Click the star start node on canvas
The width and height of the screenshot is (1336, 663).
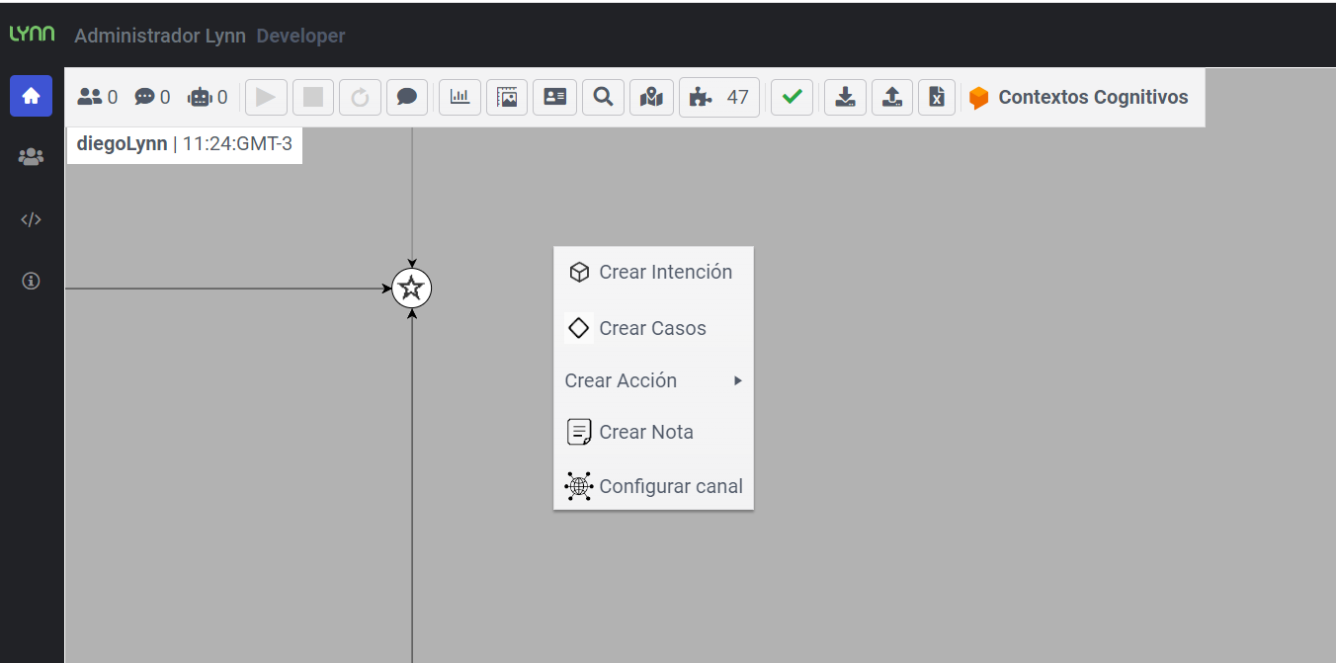[x=412, y=289]
